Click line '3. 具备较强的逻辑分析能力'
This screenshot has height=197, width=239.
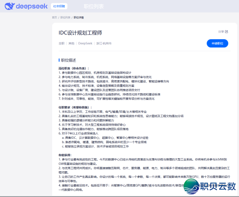[x=86, y=120]
